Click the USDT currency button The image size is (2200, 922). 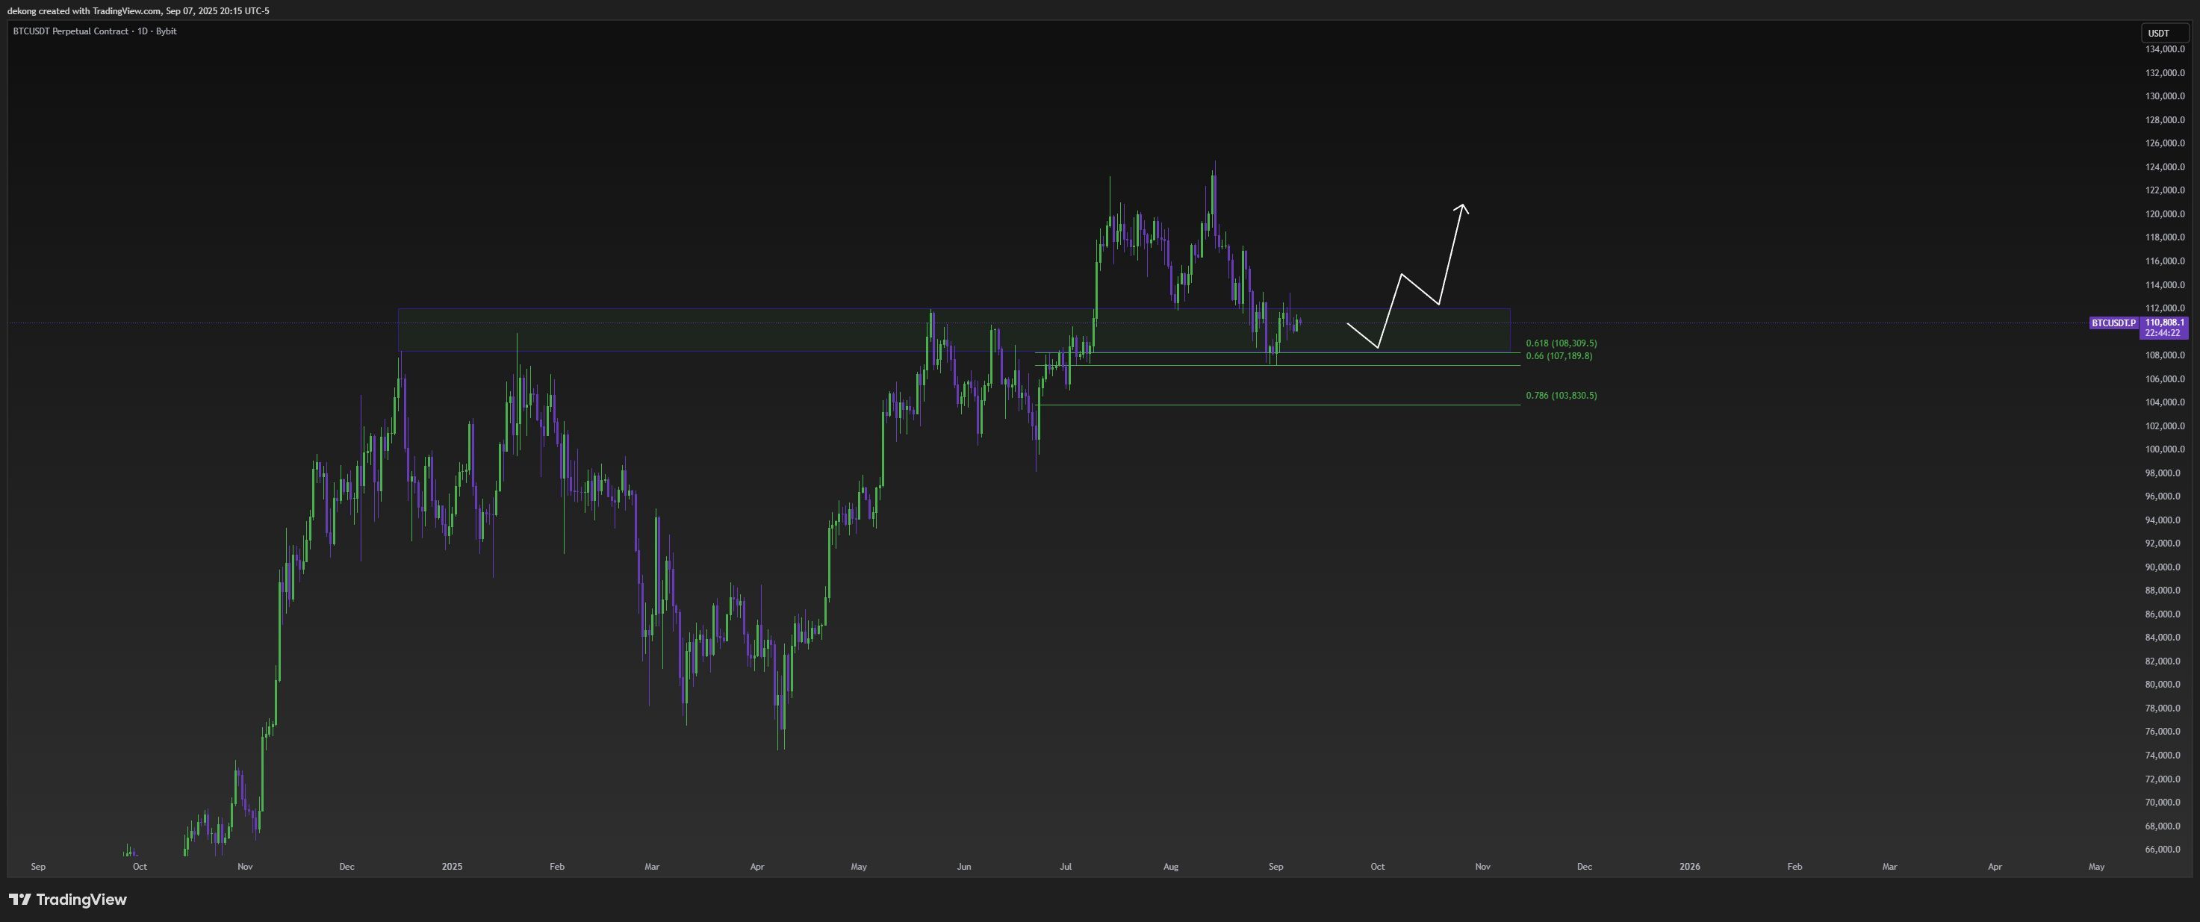pyautogui.click(x=2164, y=34)
